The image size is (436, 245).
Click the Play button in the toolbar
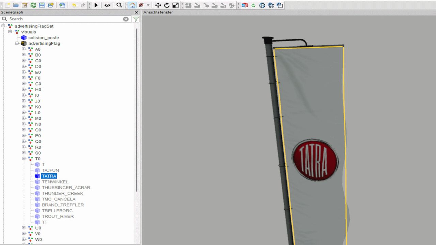pos(96,5)
